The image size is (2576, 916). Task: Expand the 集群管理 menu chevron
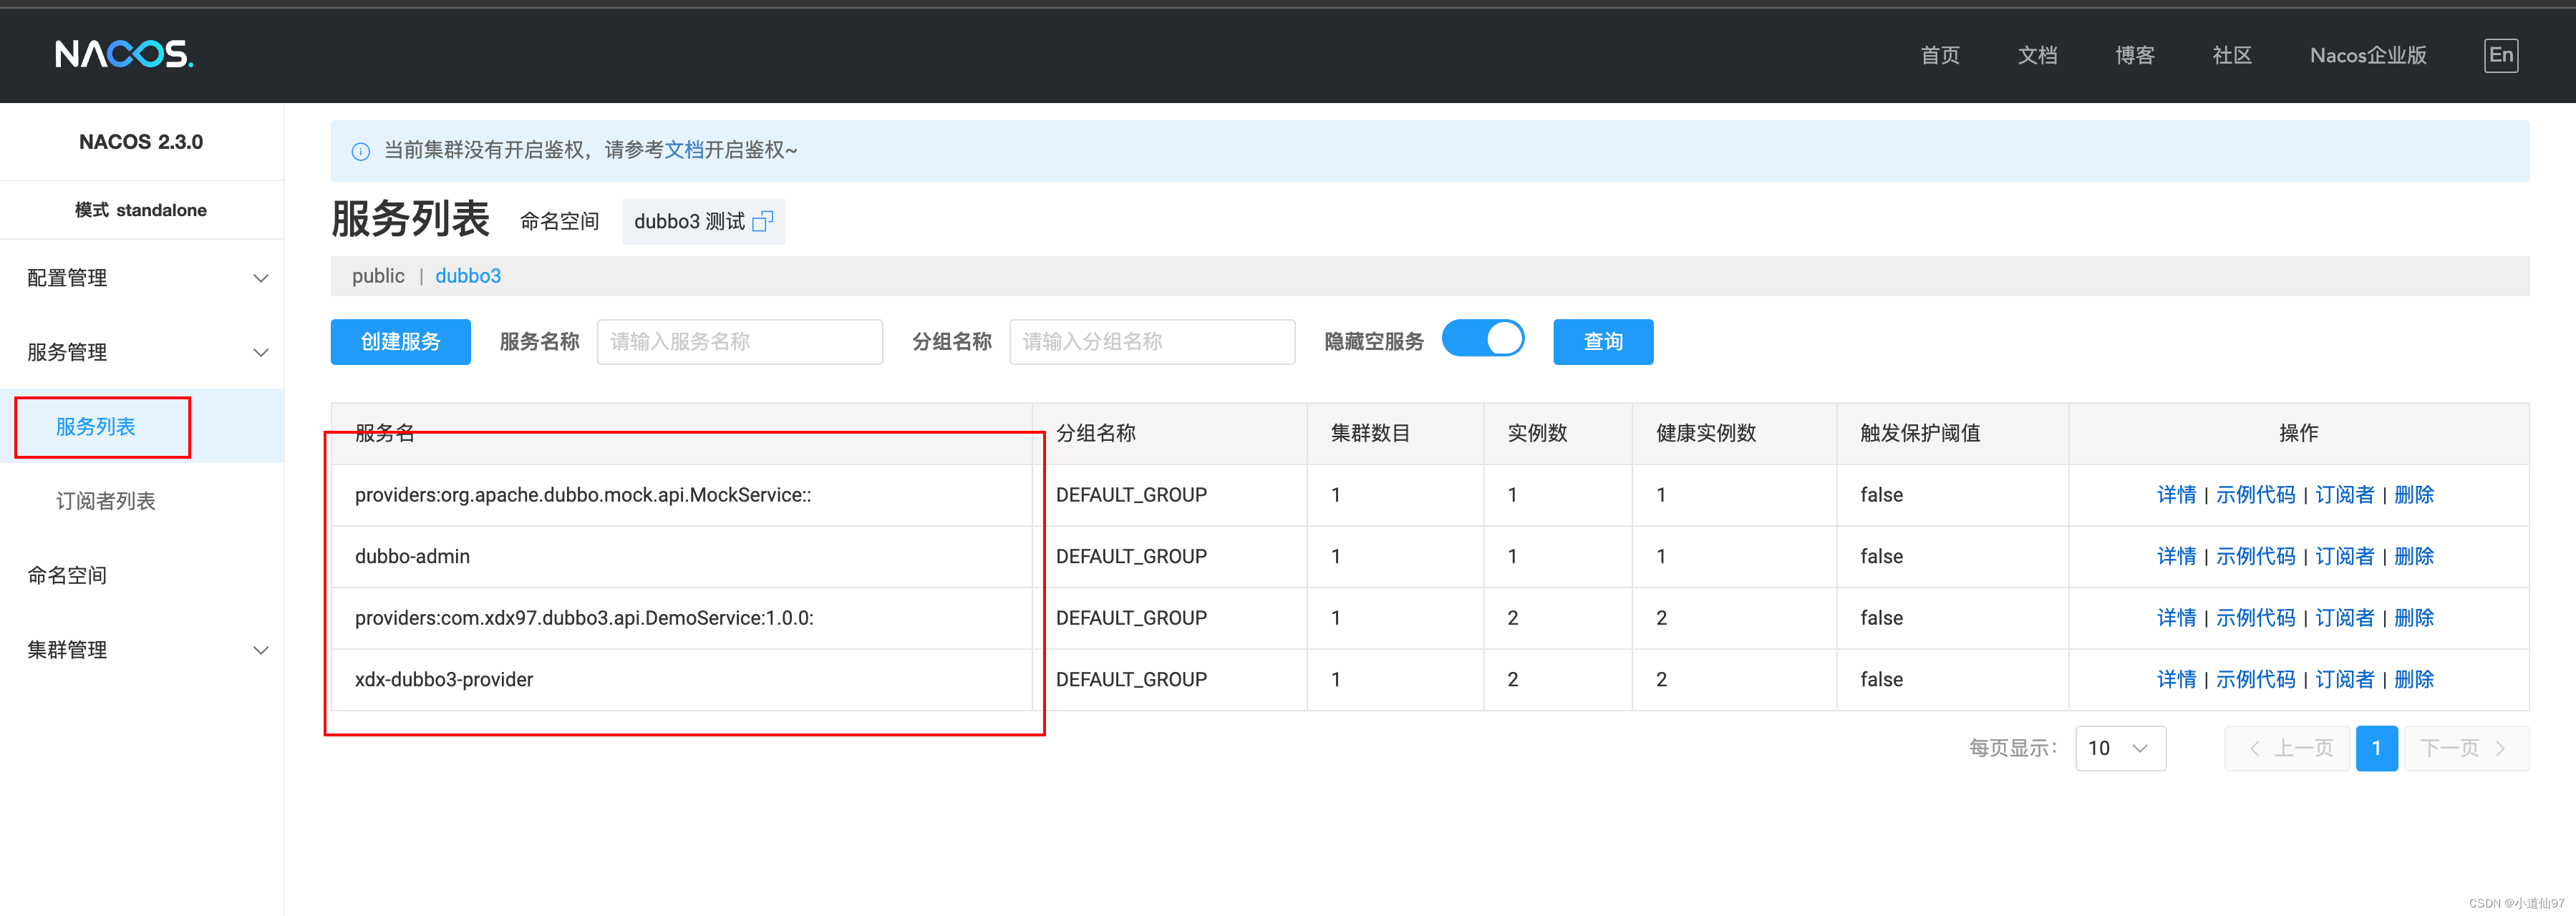tap(261, 650)
